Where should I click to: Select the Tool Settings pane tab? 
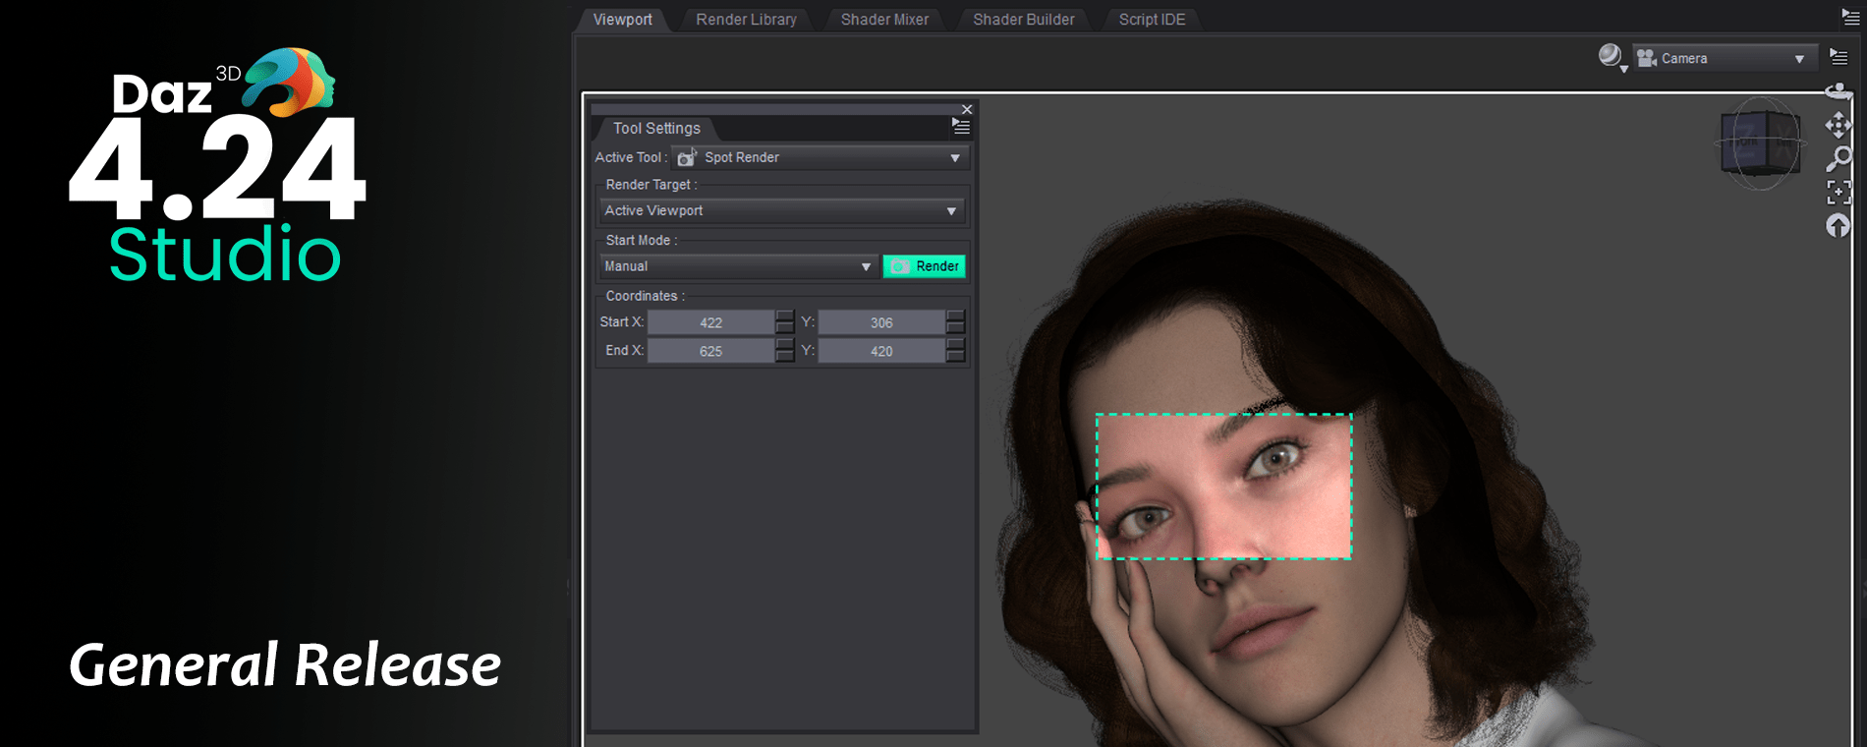click(656, 129)
